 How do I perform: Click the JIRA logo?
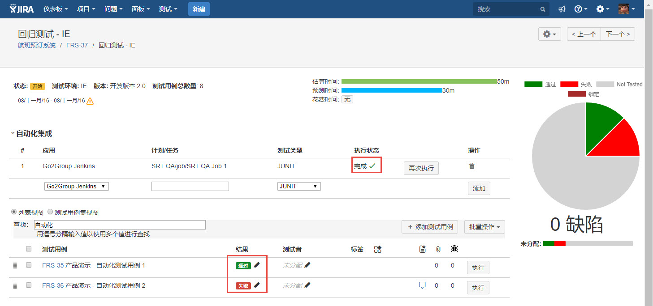tap(22, 8)
